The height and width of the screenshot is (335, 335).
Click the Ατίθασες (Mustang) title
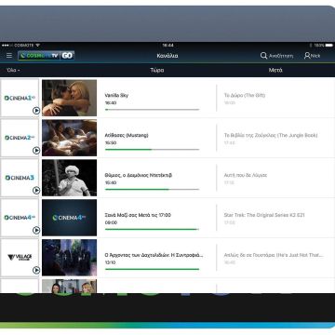(x=127, y=135)
